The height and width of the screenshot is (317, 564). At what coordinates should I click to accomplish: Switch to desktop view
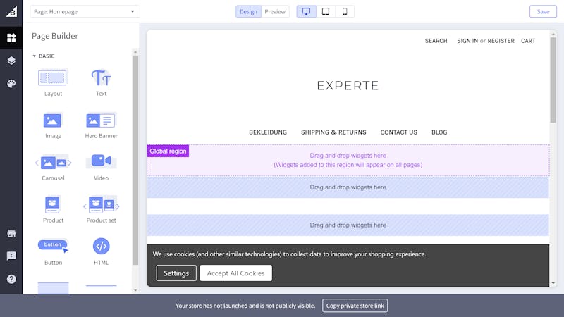point(306,11)
